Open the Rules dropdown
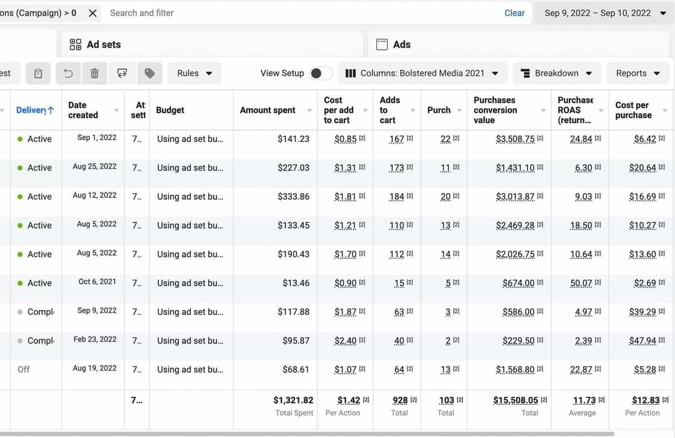The height and width of the screenshot is (438, 675). (x=194, y=73)
